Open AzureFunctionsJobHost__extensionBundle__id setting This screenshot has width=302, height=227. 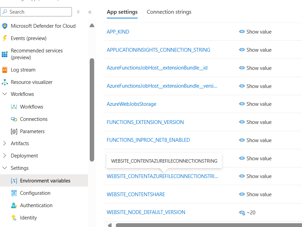157,68
